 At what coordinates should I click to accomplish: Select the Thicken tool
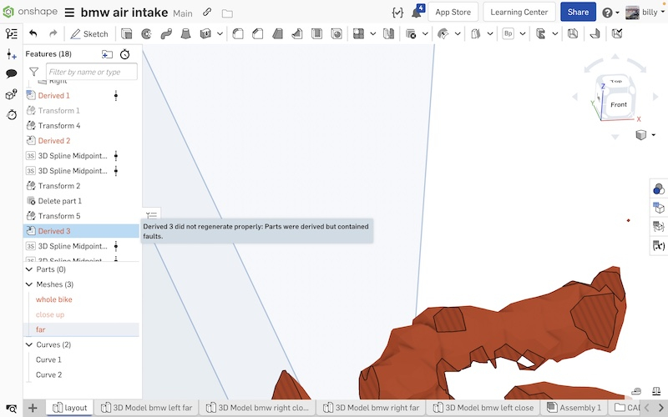pos(205,33)
